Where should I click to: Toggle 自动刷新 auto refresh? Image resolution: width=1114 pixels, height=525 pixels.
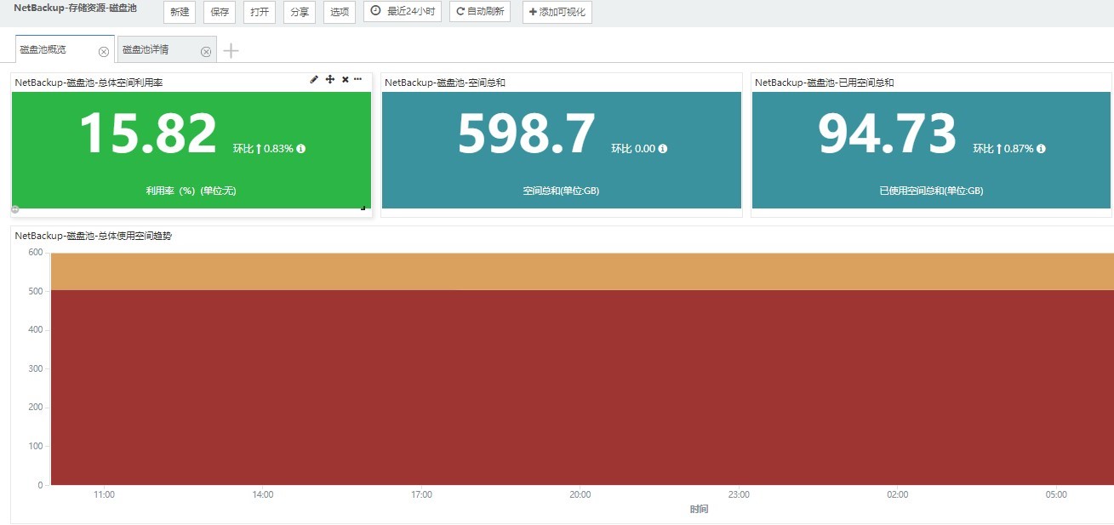(x=480, y=12)
